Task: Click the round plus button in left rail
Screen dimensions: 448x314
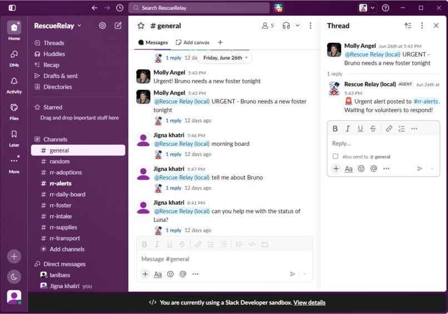Action: coord(14,256)
